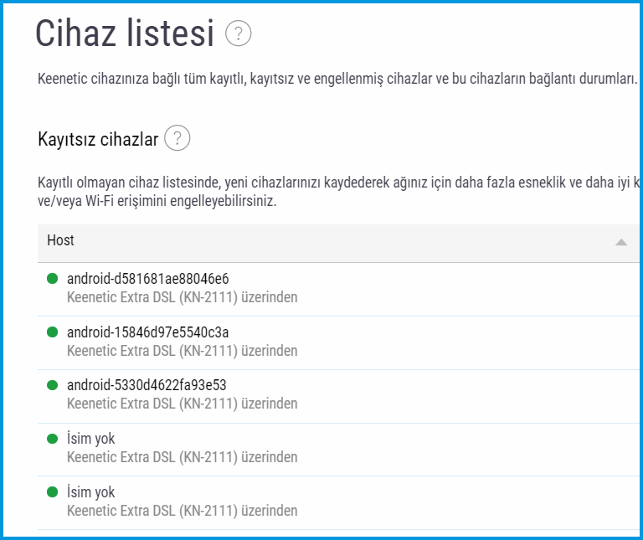This screenshot has width=643, height=540.
Task: Click help icon next to Kayıtsız cihazlar
Action: tap(177, 139)
